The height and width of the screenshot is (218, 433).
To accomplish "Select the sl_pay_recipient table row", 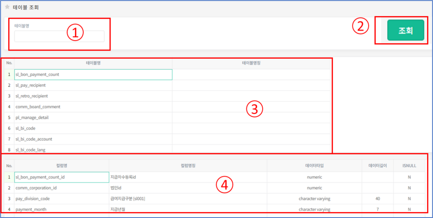I will [30, 85].
